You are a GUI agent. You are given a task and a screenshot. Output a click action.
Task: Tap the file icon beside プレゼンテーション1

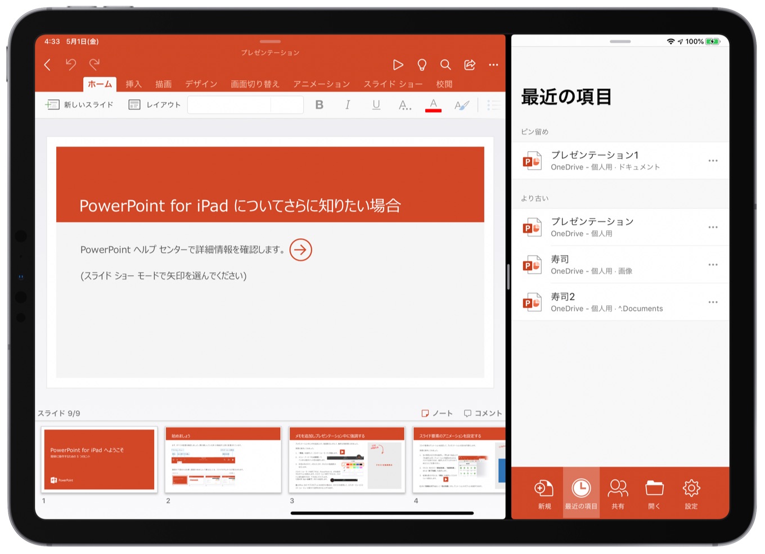click(532, 161)
